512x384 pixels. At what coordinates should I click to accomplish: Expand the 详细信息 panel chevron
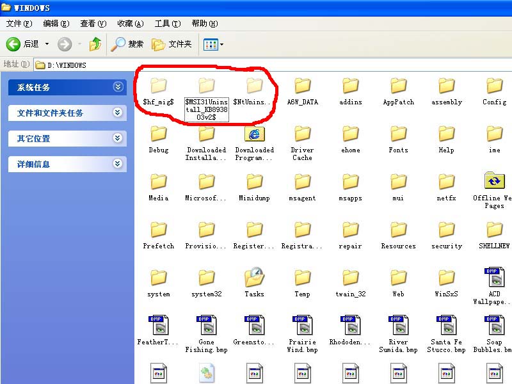(118, 164)
